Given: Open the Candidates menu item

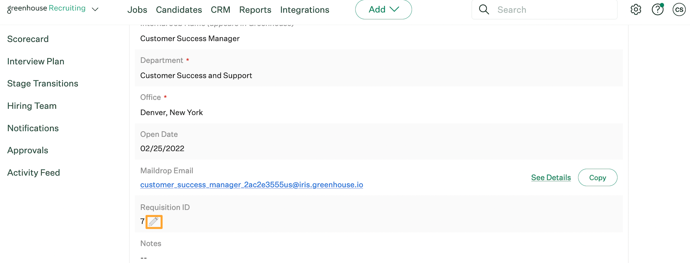Looking at the screenshot, I should tap(179, 10).
